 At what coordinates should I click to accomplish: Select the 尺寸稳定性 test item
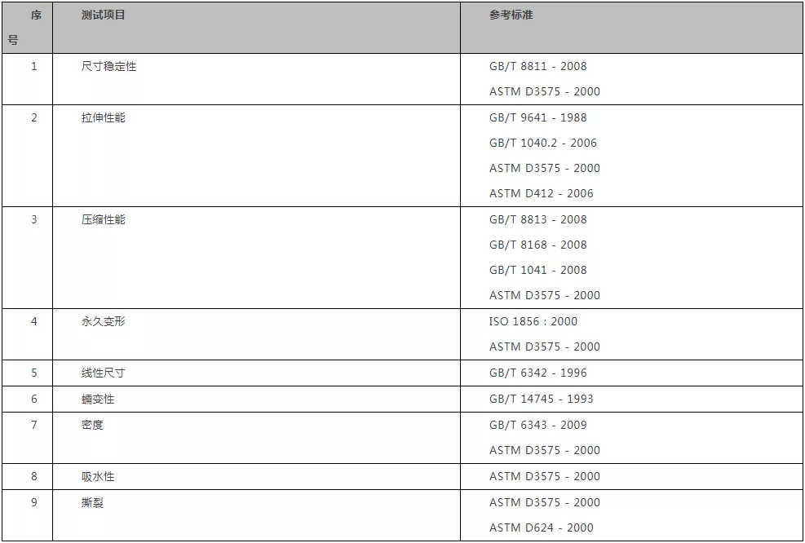tap(109, 67)
